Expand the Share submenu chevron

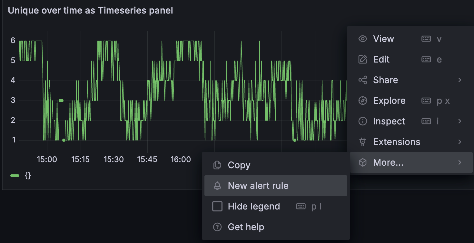[460, 80]
